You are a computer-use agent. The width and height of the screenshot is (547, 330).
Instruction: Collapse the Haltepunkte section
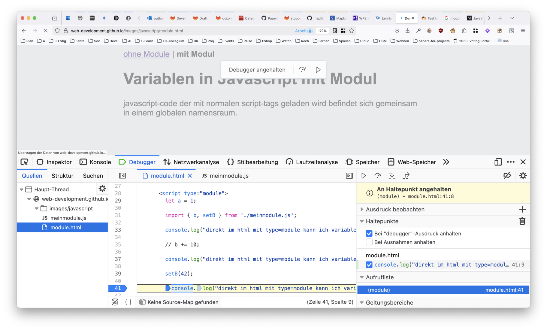(362, 221)
